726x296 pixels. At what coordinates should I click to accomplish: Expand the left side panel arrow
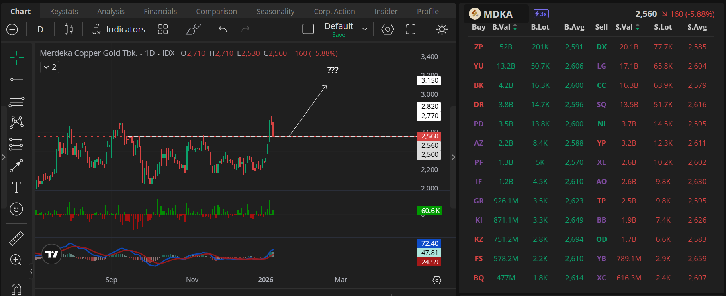[x=3, y=157]
